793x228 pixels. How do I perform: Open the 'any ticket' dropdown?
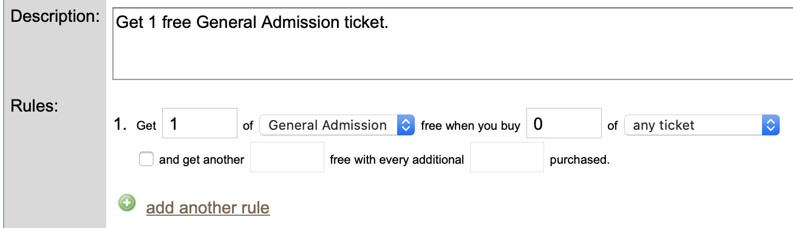[x=701, y=126]
